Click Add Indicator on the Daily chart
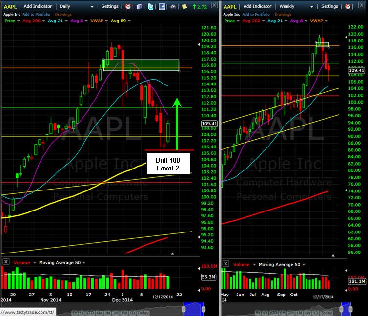This screenshot has width=368, height=316. coord(38,6)
